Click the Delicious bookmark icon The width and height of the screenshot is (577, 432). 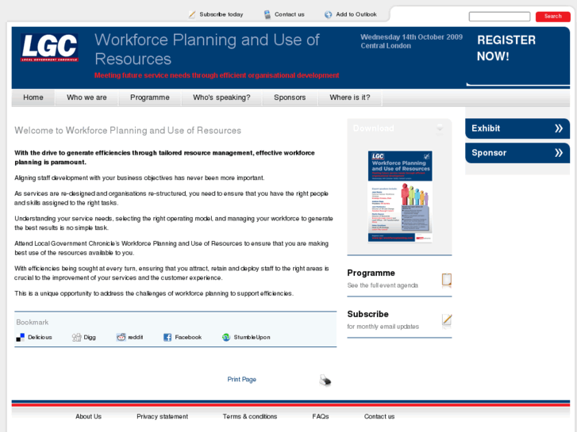[21, 337]
